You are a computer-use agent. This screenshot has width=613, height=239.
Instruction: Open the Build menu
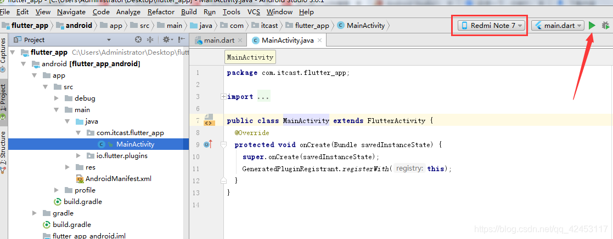189,12
